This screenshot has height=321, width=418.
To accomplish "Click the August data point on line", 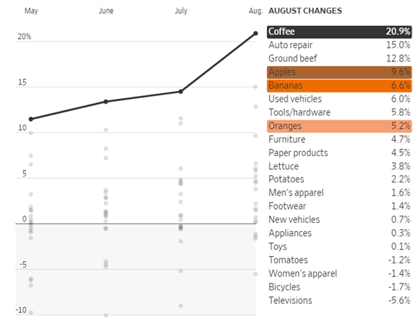I will point(256,33).
